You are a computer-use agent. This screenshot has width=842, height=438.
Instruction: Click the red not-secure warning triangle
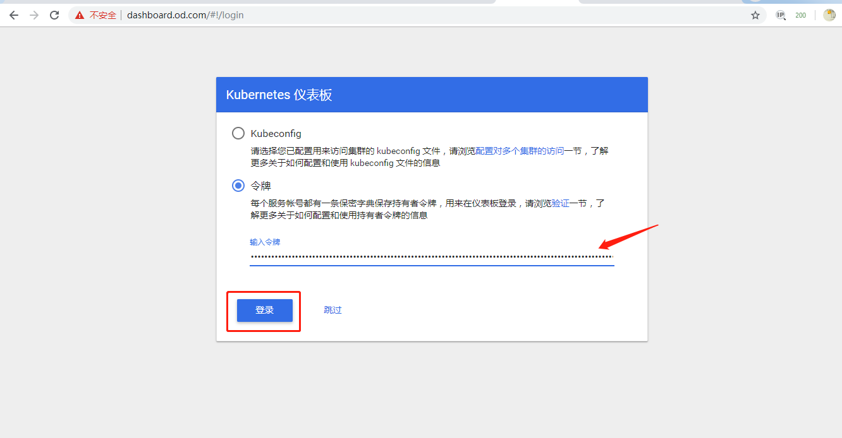pos(80,15)
